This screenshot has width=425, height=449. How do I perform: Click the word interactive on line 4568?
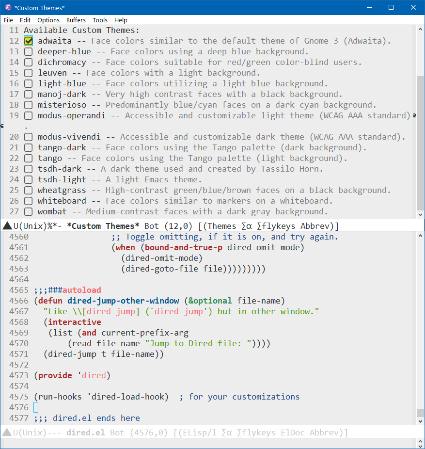pos(75,322)
